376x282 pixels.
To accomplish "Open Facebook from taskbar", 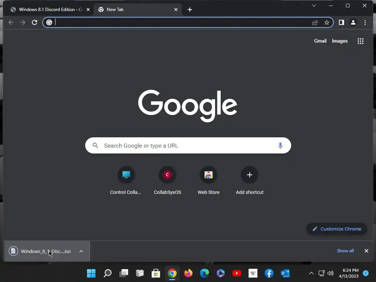I will click(269, 273).
